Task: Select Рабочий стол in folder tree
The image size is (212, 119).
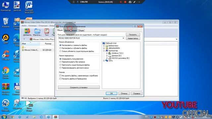Action: 111,43
